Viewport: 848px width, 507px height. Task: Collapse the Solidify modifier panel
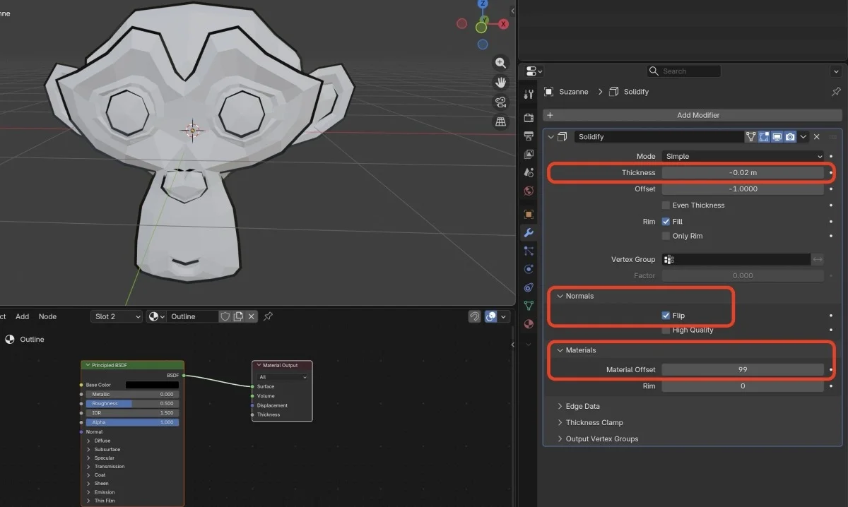coord(550,137)
